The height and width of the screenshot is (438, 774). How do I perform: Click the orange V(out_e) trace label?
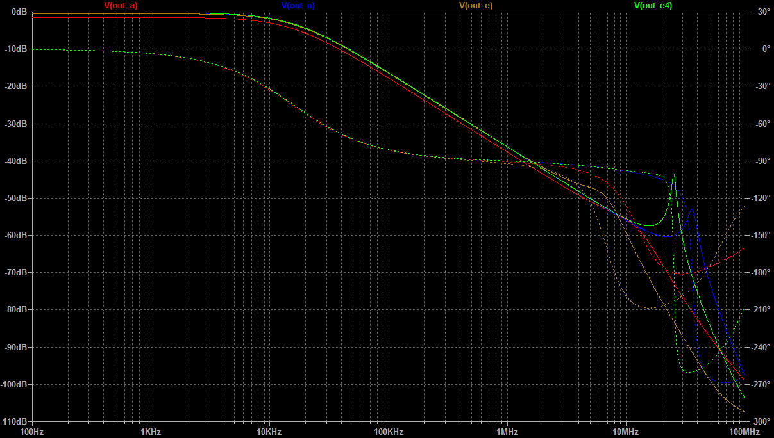click(475, 5)
